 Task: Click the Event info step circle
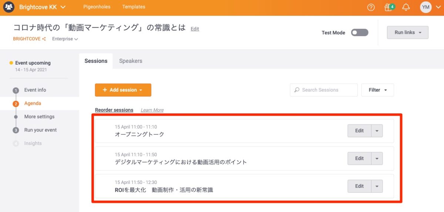16,90
